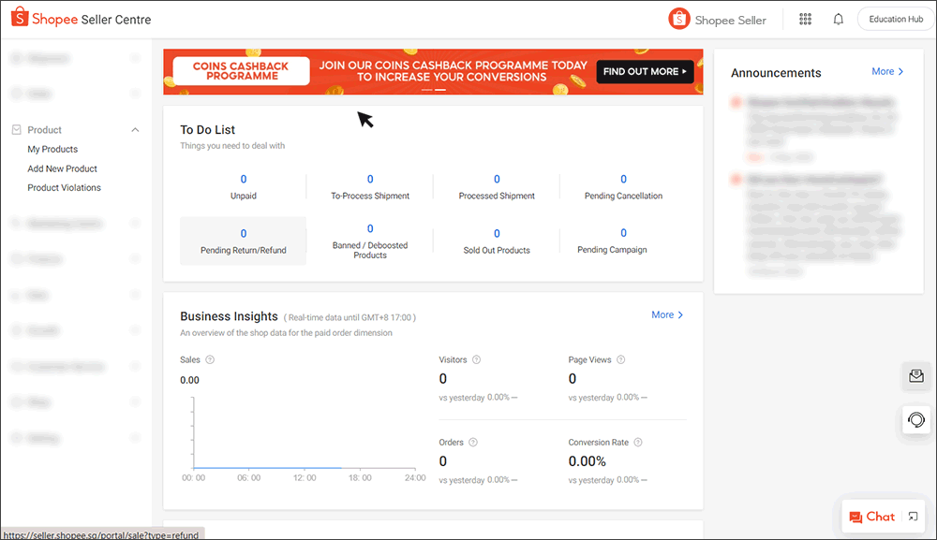
Task: Open the apps grid icon in the header
Action: [x=805, y=19]
